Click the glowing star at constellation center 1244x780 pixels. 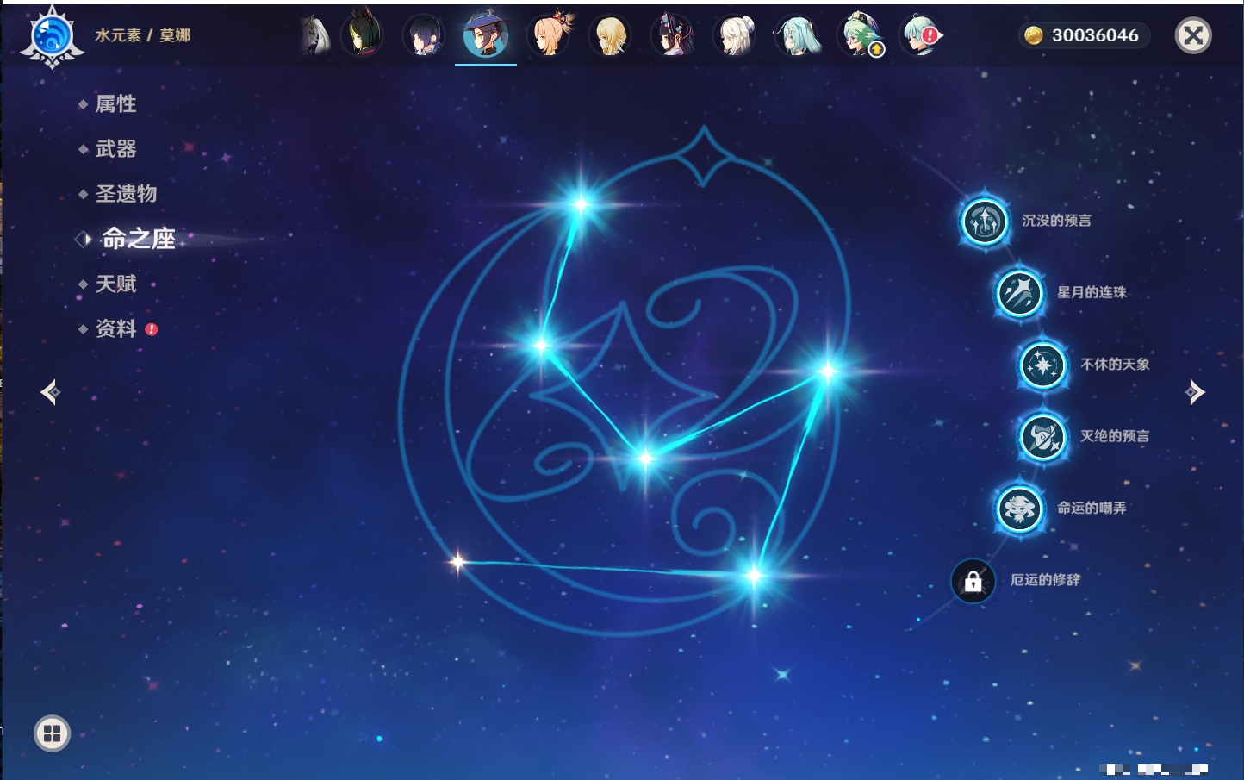tap(645, 458)
